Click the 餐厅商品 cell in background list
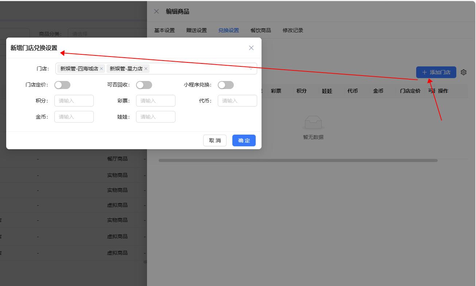The image size is (476, 286). click(x=117, y=159)
